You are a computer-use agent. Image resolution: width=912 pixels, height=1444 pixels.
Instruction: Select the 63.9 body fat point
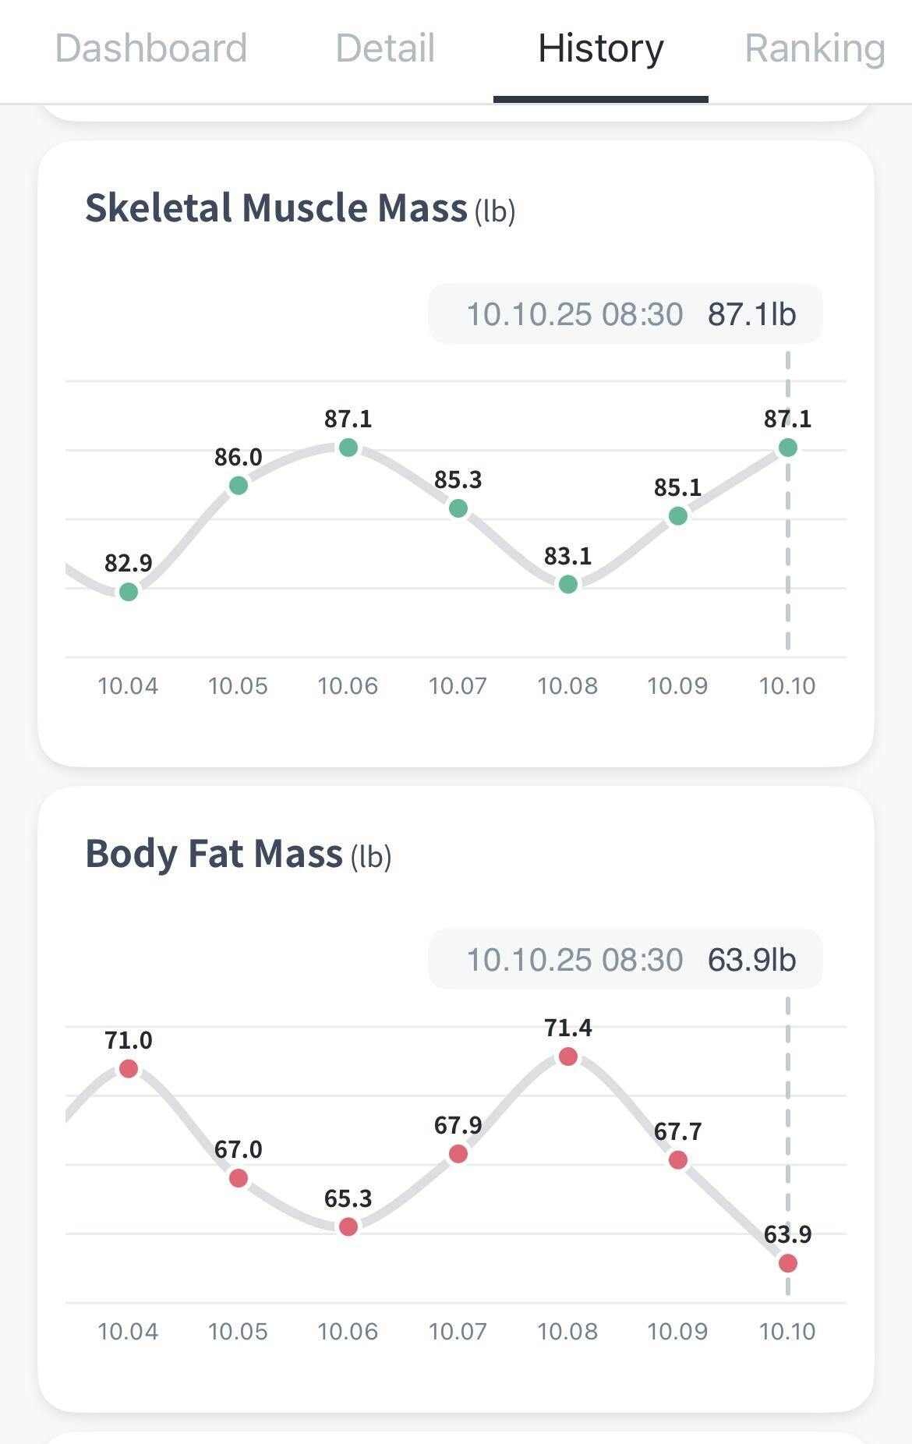click(788, 1263)
